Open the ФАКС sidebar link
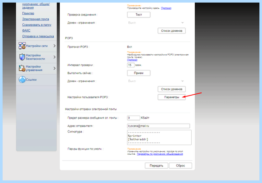 tap(26, 30)
